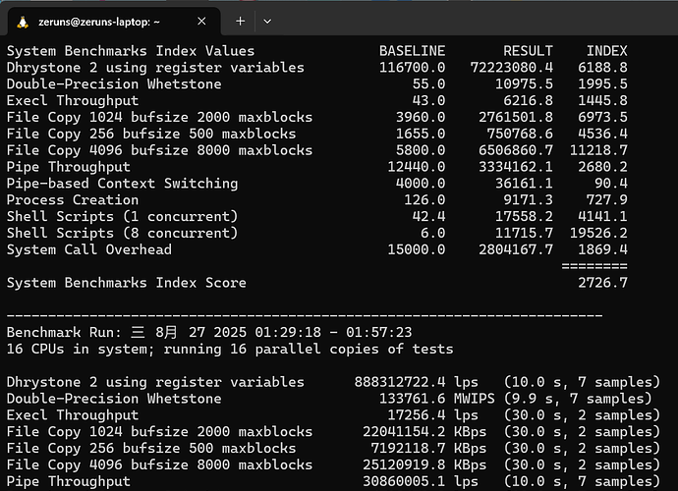
Task: Click the INDEX column header
Action: (x=606, y=51)
